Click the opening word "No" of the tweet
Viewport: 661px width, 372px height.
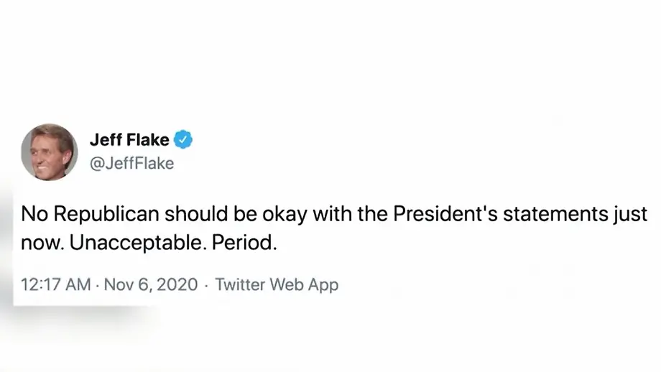pos(34,215)
